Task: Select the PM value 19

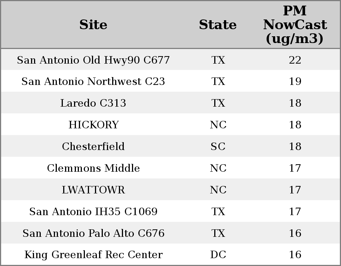Action: [x=295, y=82]
